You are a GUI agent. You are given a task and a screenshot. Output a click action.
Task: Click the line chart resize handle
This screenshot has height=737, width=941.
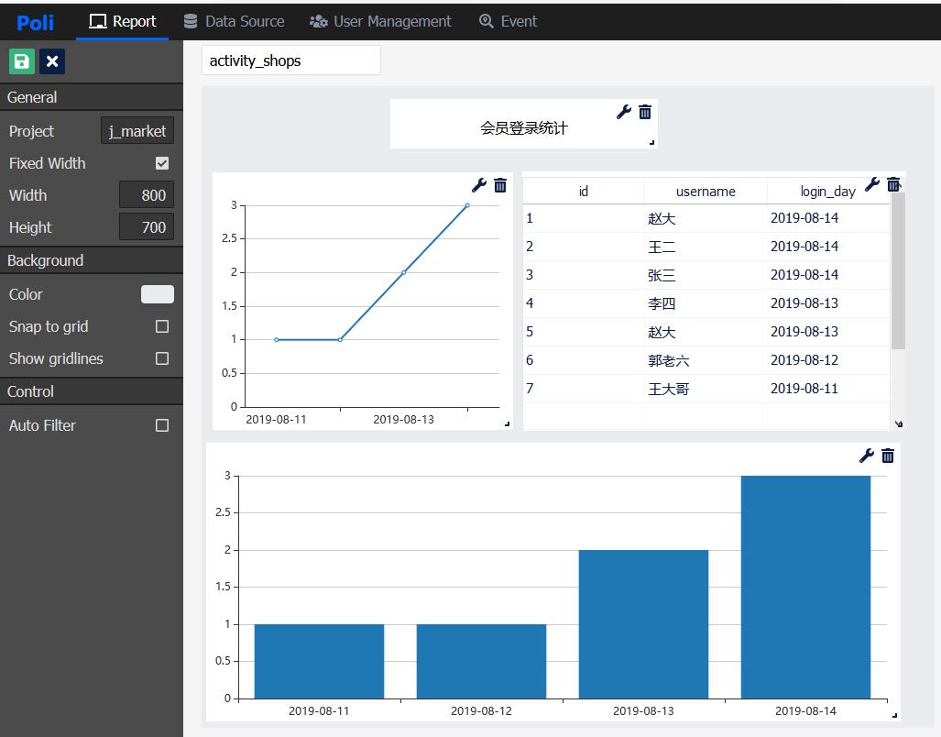(x=507, y=423)
